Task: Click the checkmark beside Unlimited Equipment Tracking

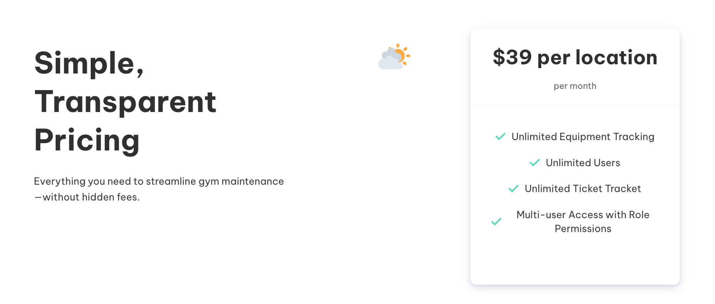Action: 500,137
